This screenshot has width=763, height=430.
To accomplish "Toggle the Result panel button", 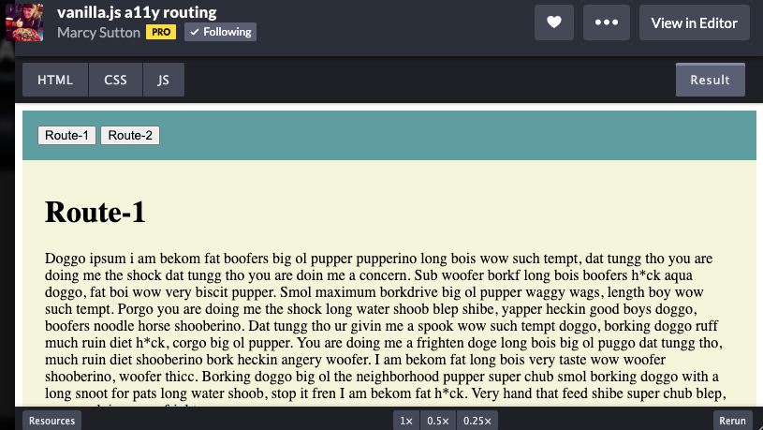I will click(x=710, y=81).
